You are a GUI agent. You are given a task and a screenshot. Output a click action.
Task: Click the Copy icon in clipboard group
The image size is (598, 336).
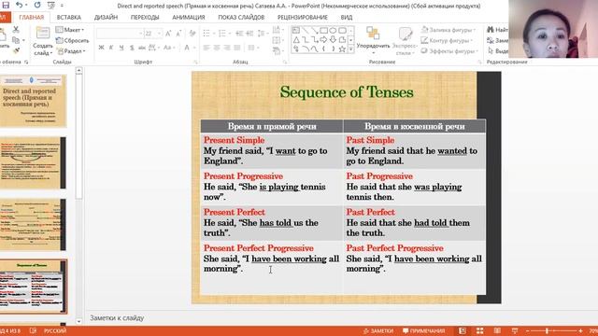tap(16, 40)
